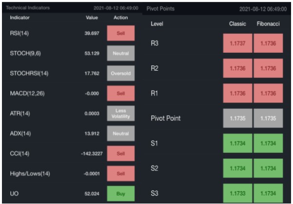Image resolution: width=293 pixels, height=204 pixels.
Task: Select the S1 Classic green cell
Action: [x=237, y=143]
